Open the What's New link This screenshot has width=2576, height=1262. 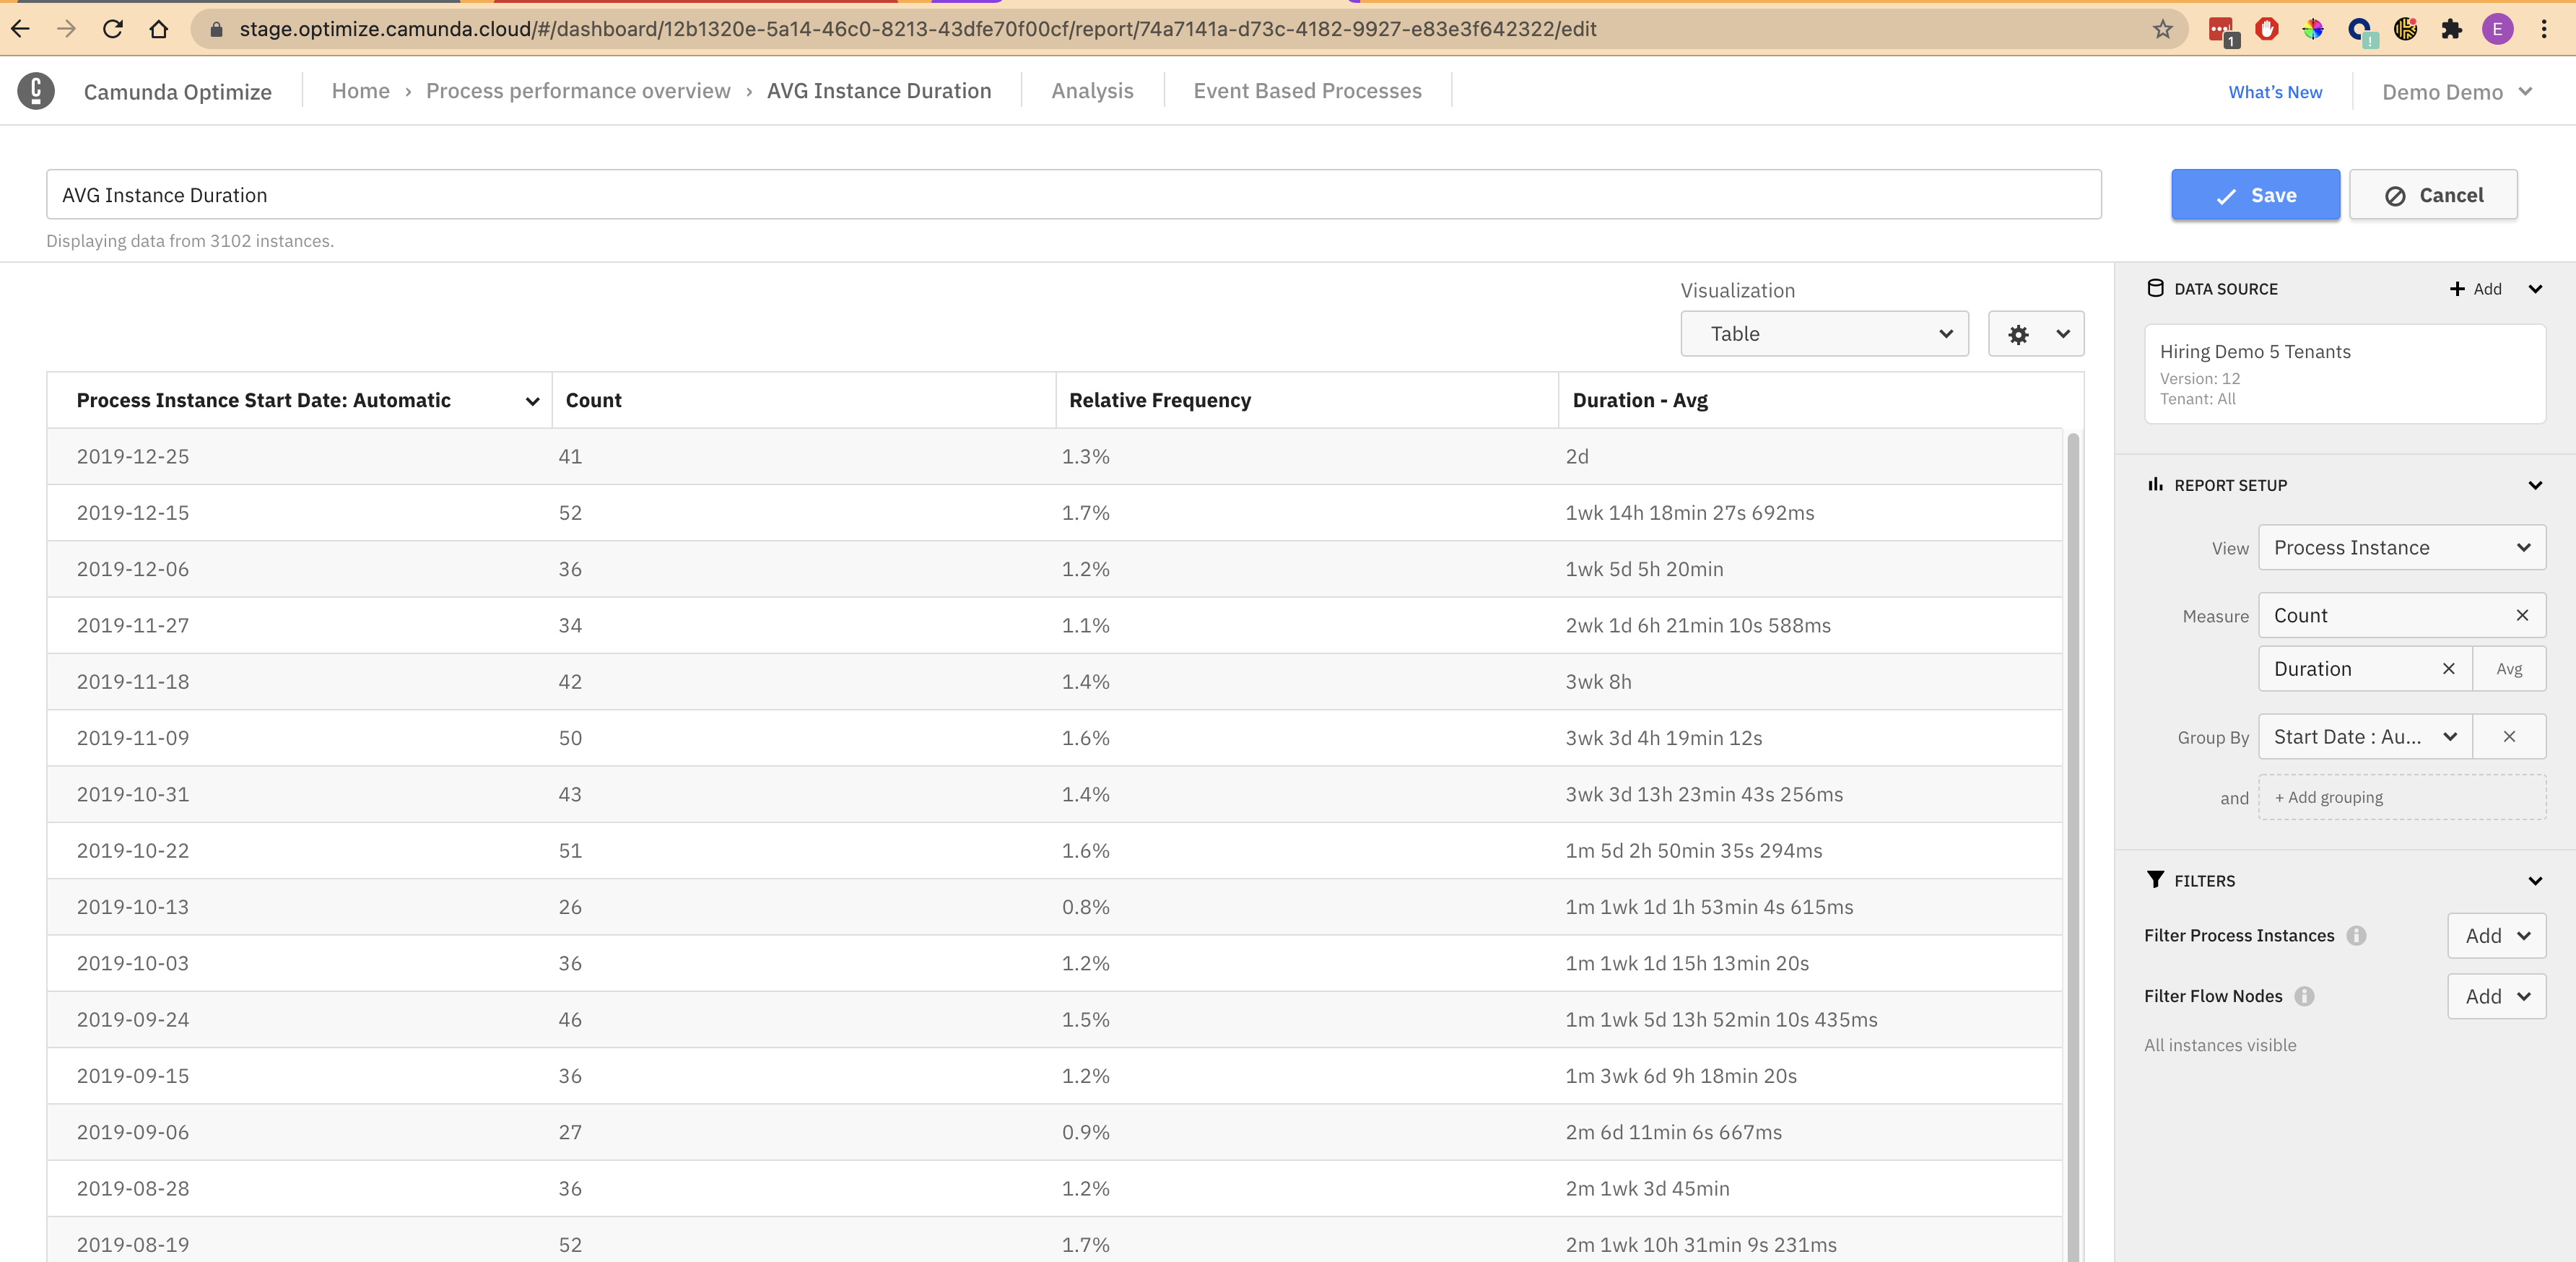[2274, 92]
